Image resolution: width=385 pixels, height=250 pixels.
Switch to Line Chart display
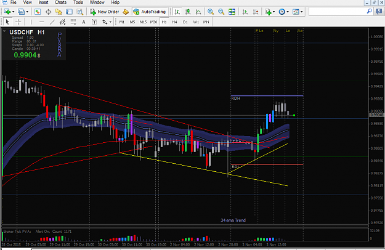[x=198, y=12]
